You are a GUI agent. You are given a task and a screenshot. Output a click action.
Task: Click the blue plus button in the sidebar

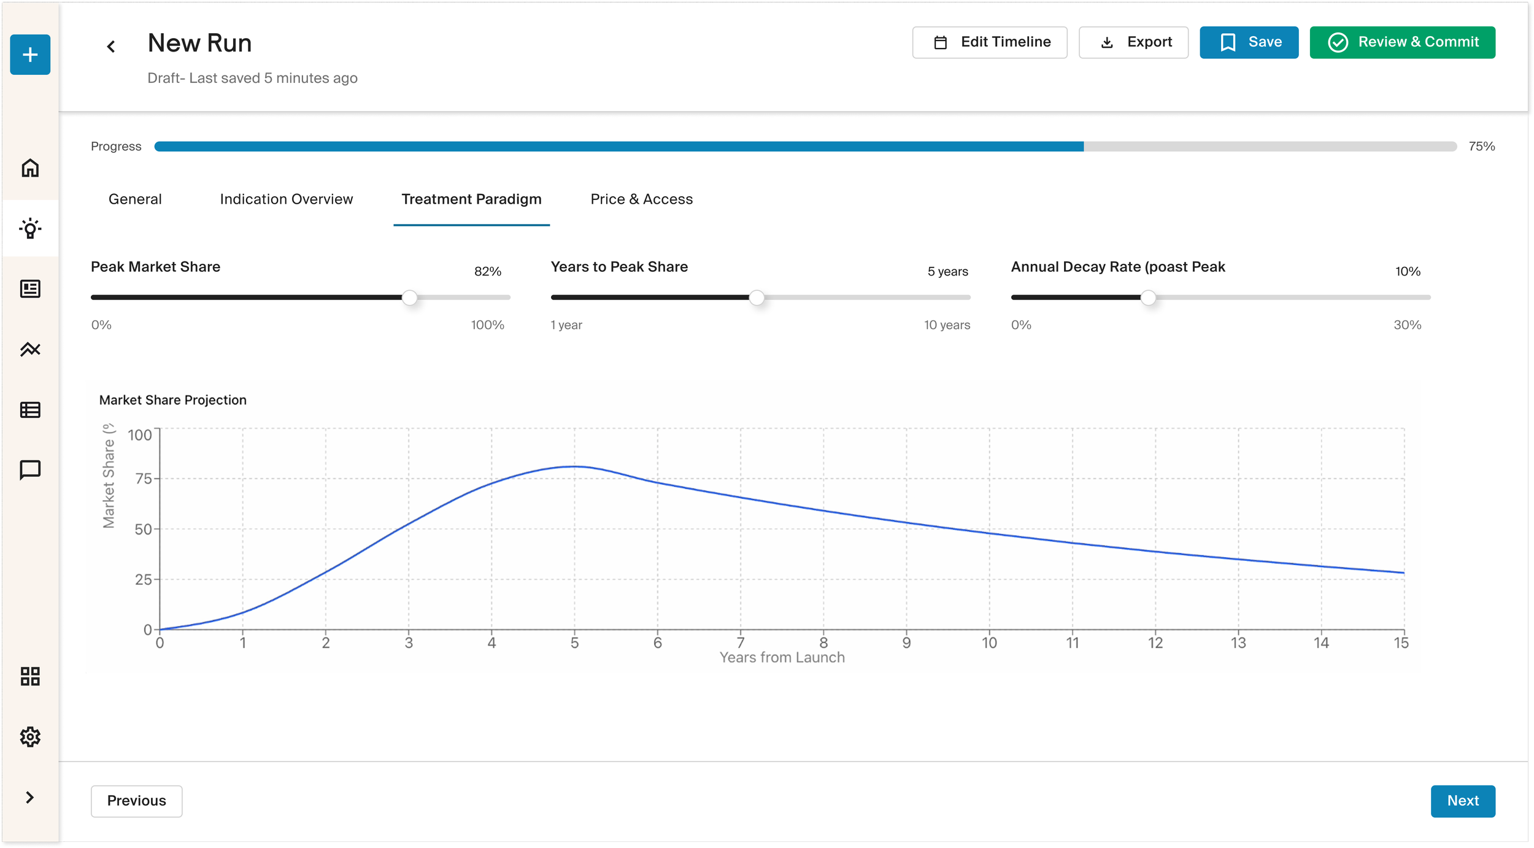click(30, 55)
